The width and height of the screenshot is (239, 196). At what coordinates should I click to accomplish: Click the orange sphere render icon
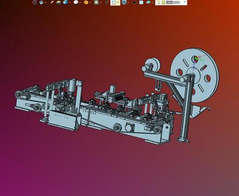point(86,2)
